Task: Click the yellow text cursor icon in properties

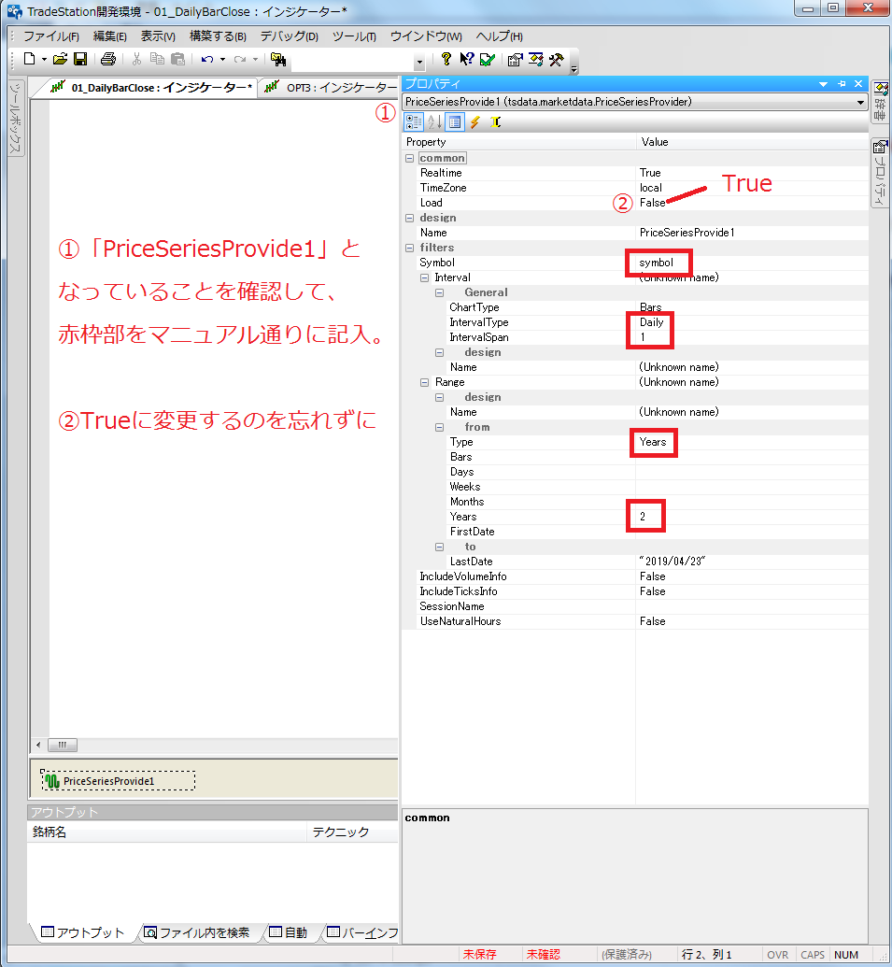Action: click(x=495, y=122)
